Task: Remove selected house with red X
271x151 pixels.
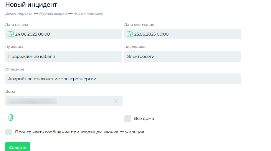Action: tap(116, 101)
